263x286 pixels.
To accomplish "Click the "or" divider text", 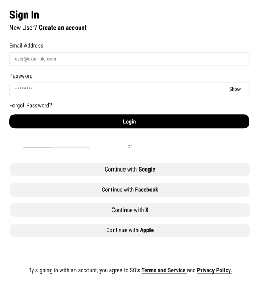I will (x=130, y=147).
